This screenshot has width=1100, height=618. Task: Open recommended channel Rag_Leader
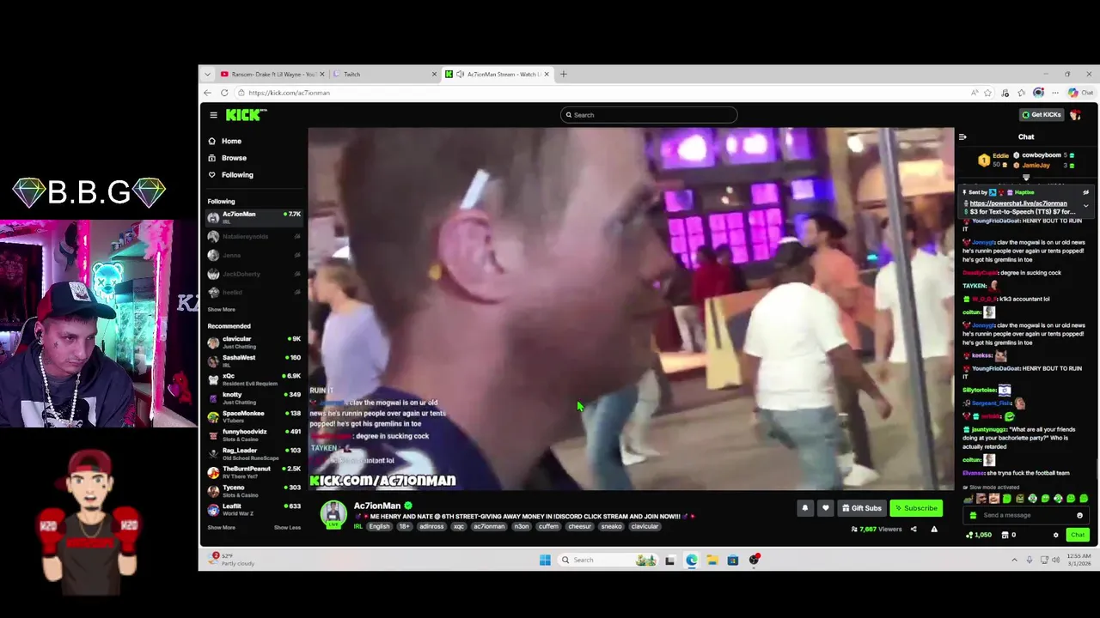[254, 453]
